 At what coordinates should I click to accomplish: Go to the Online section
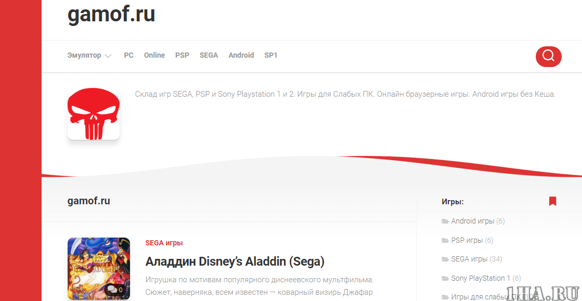point(154,55)
